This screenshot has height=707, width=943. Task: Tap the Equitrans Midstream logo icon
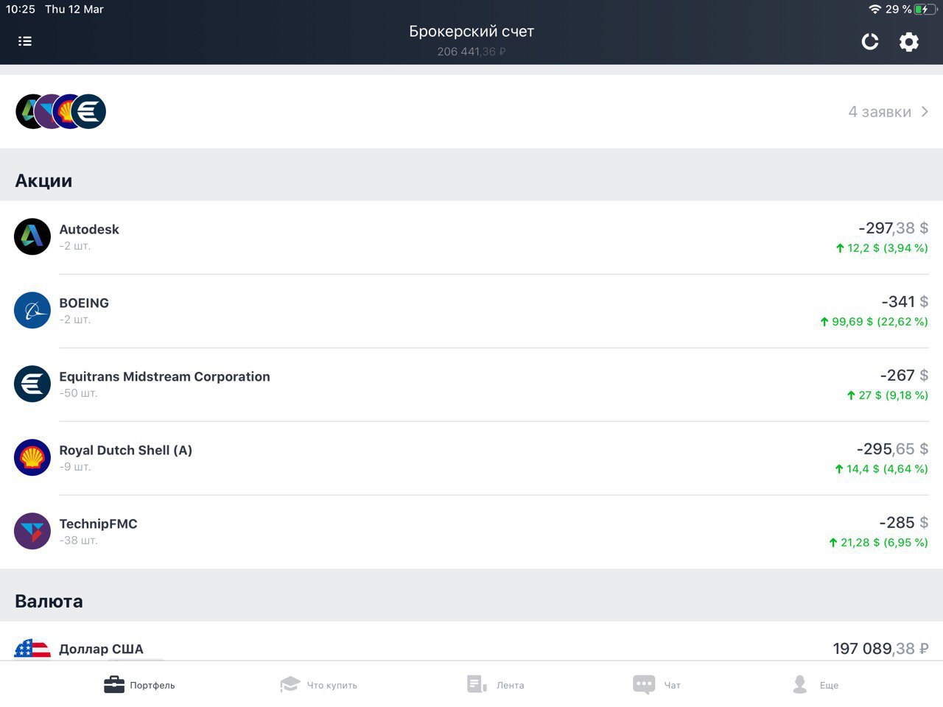tap(32, 384)
